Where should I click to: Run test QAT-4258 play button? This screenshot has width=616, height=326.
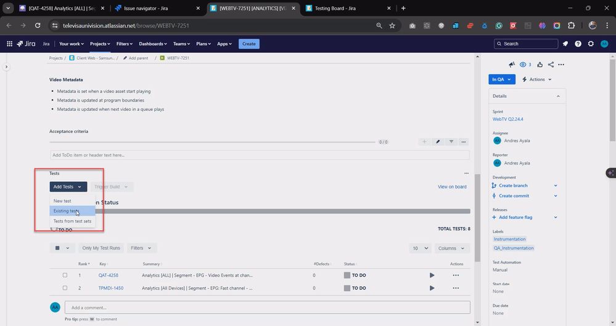(x=432, y=275)
